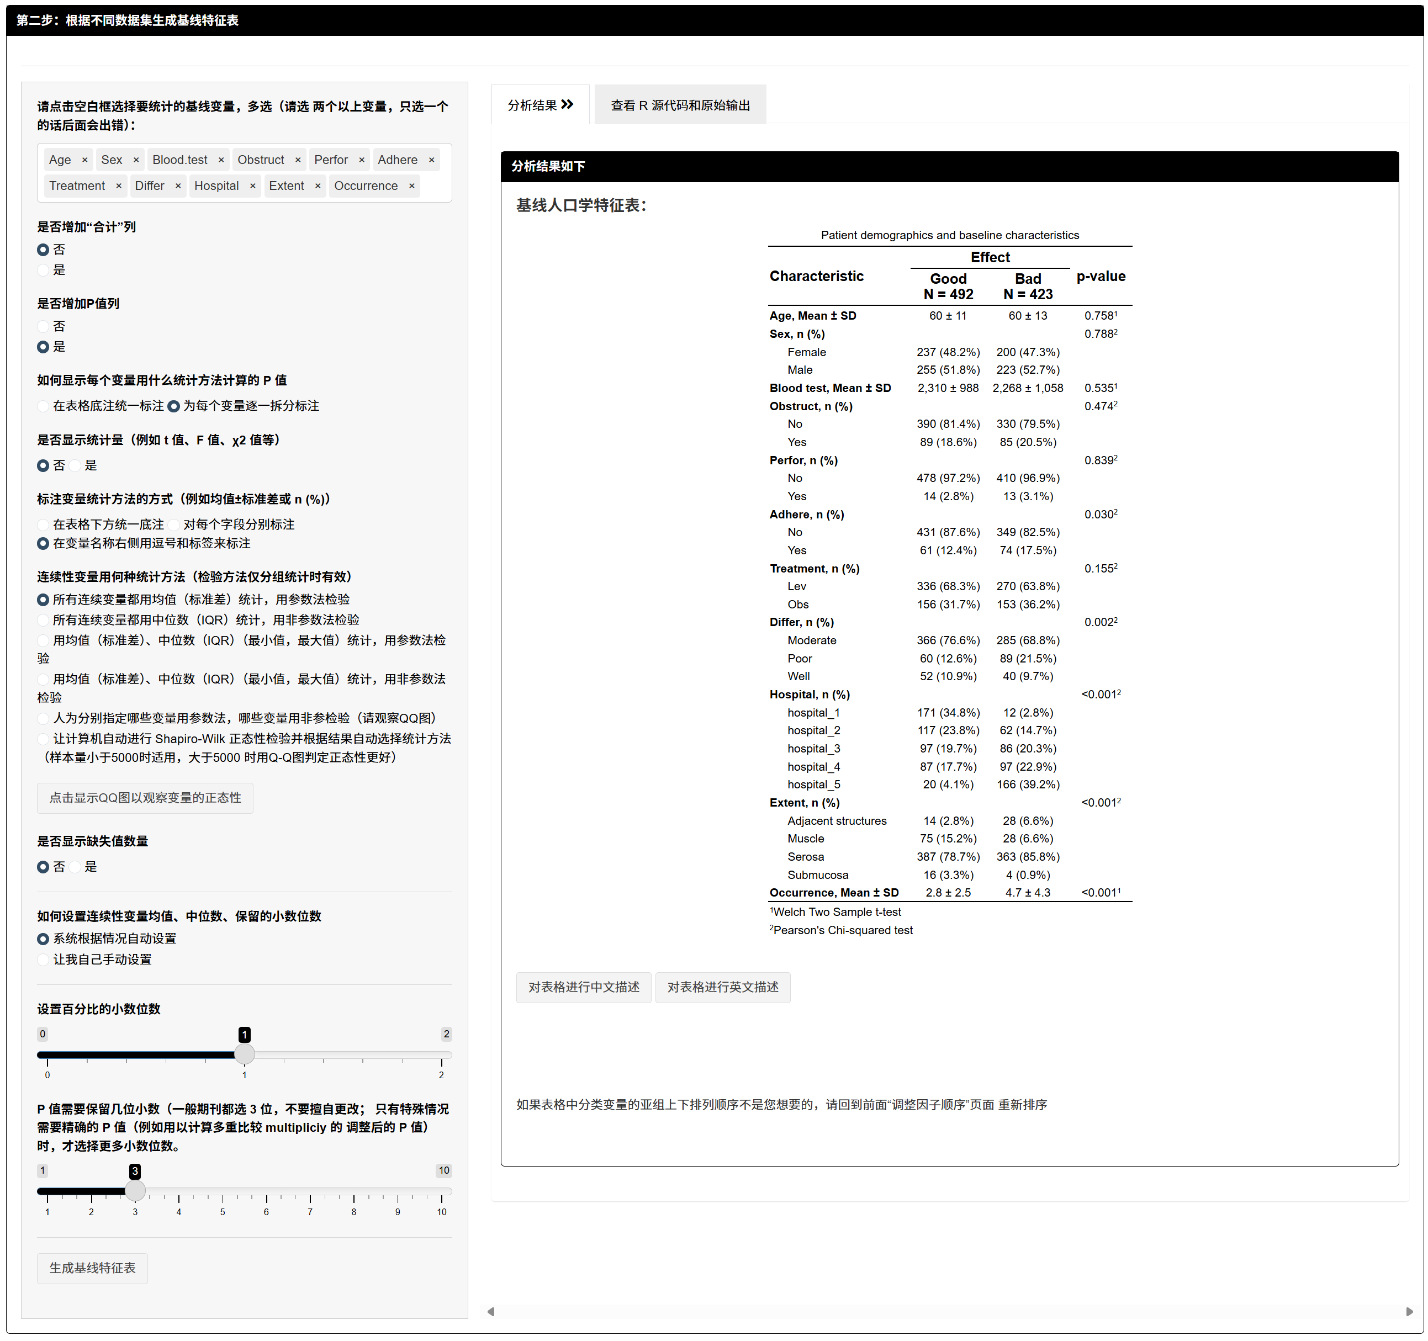This screenshot has width=1428, height=1341.
Task: Choose 在表格底注统一标注 for P value method
Action: (43, 406)
